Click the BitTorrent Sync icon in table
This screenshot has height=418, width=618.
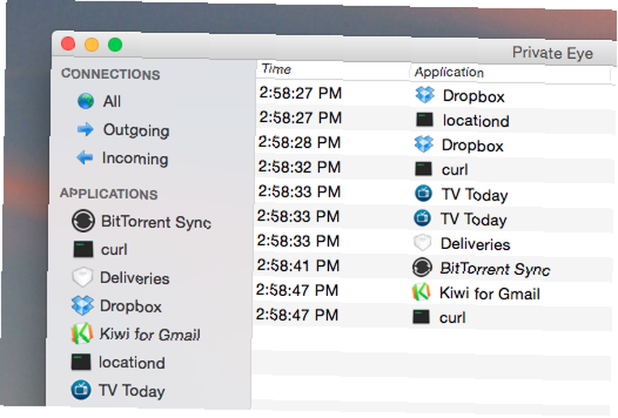click(421, 267)
